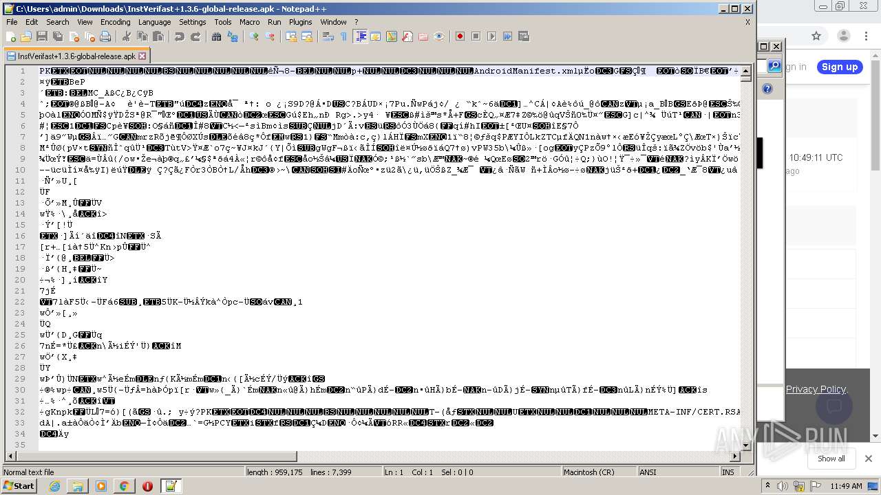Image resolution: width=881 pixels, height=495 pixels.
Task: Save the current recorded macro icon
Action: [524, 36]
